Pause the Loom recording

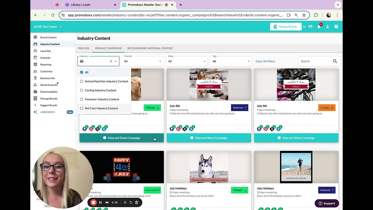click(100, 202)
